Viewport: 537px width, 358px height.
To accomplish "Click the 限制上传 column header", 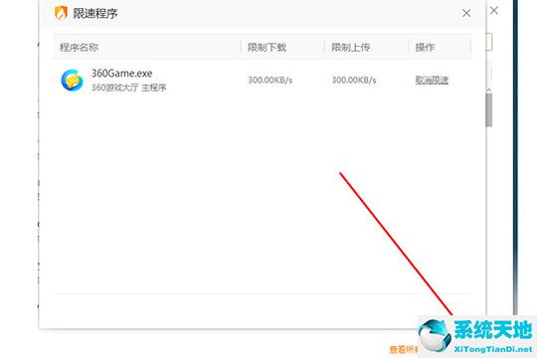I will (x=351, y=48).
